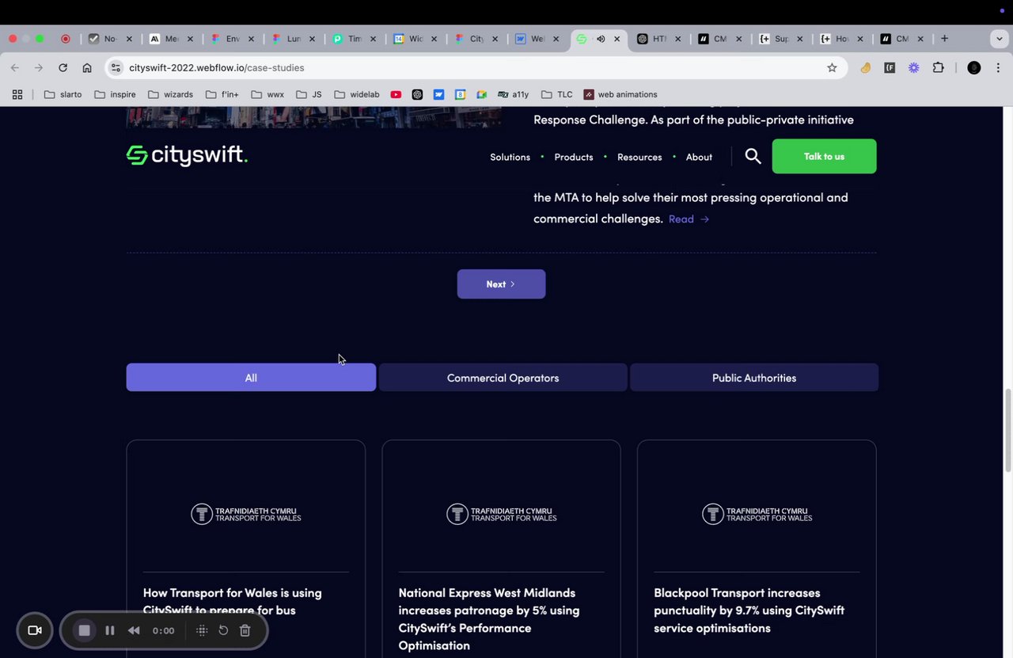
Task: Open the Products nav menu
Action: [x=574, y=157]
